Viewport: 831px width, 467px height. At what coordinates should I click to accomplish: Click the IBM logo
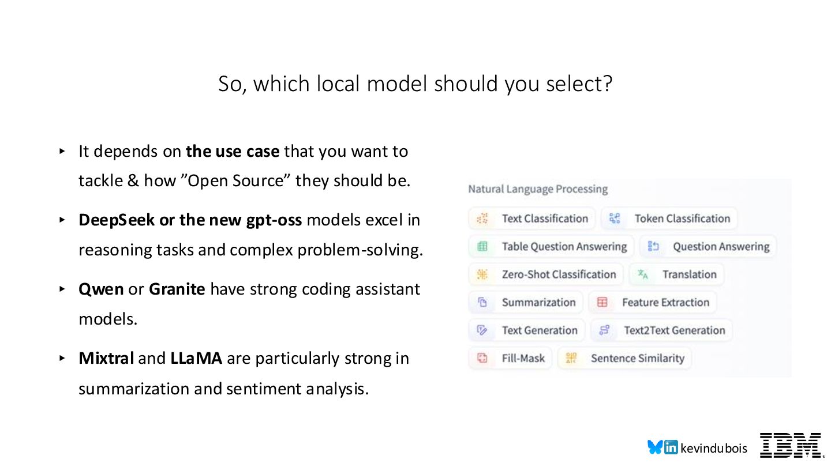(790, 445)
